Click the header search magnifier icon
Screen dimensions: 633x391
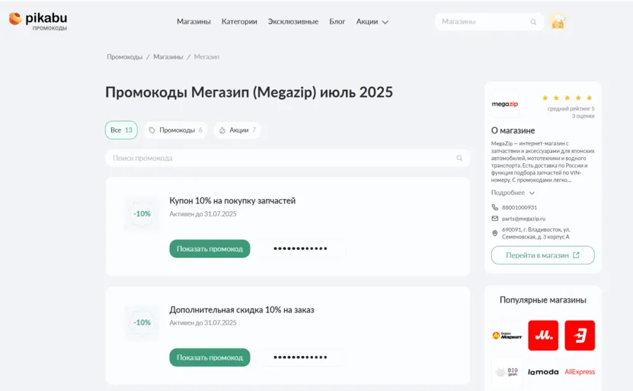(x=533, y=22)
